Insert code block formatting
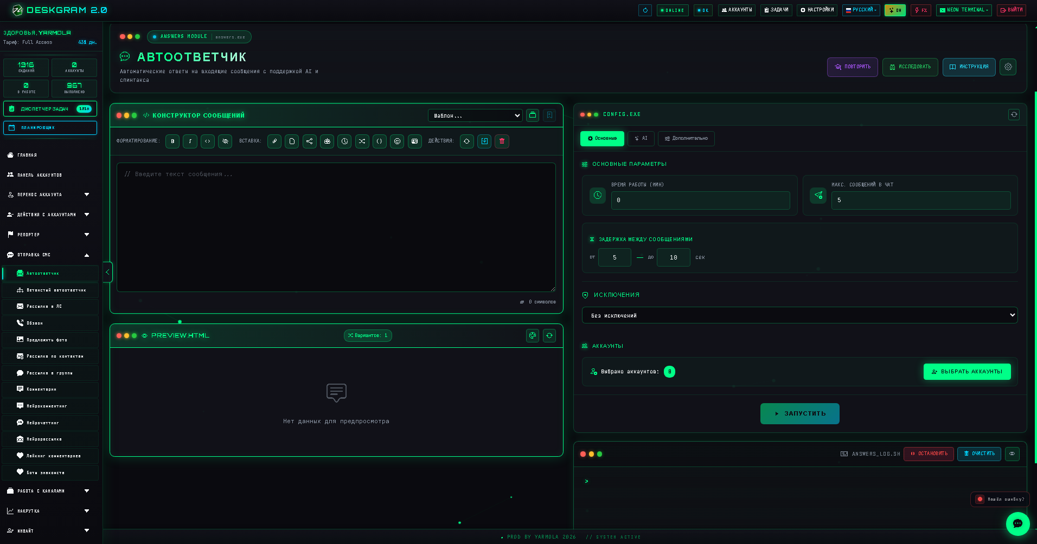 207,141
